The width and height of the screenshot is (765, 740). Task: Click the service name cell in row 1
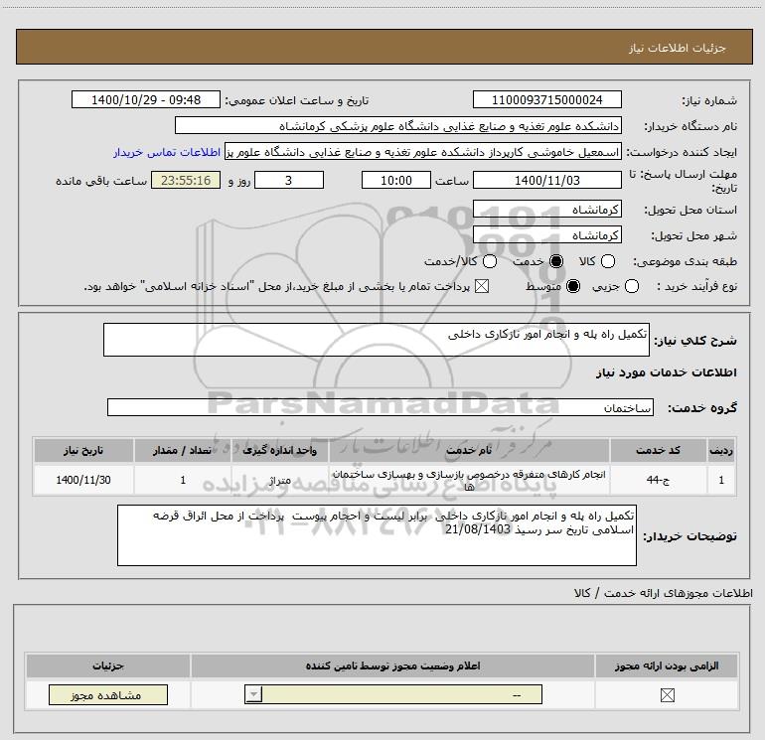pyautogui.click(x=469, y=480)
